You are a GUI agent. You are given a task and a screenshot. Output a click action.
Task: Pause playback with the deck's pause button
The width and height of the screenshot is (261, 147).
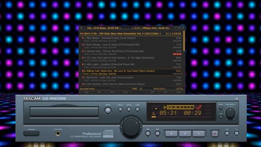pyautogui.click(x=199, y=134)
